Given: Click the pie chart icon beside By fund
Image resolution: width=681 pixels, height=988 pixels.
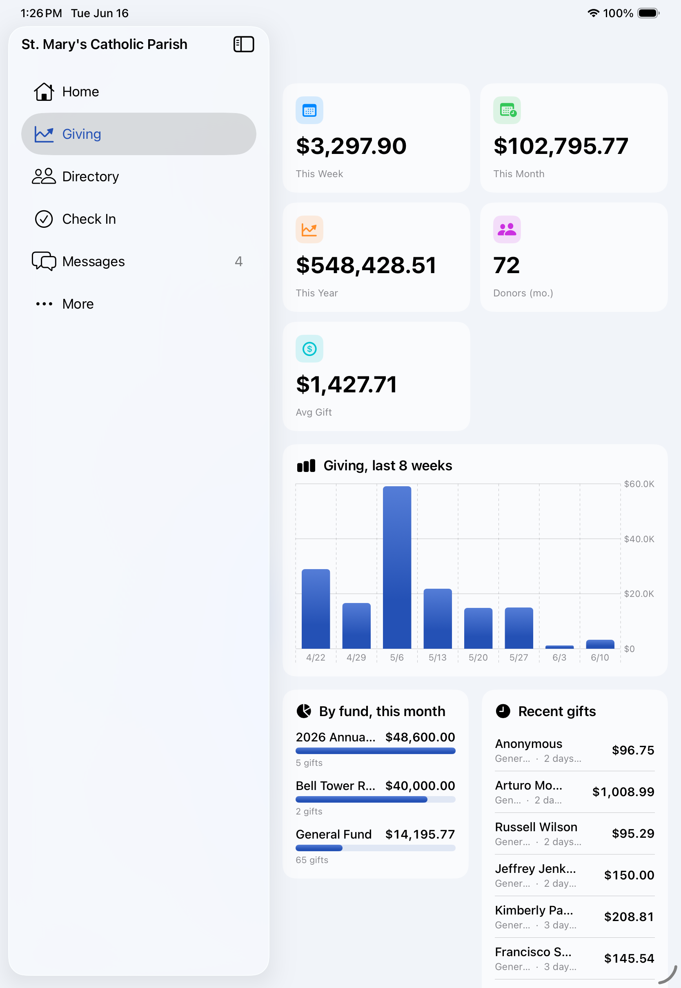Looking at the screenshot, I should [304, 711].
